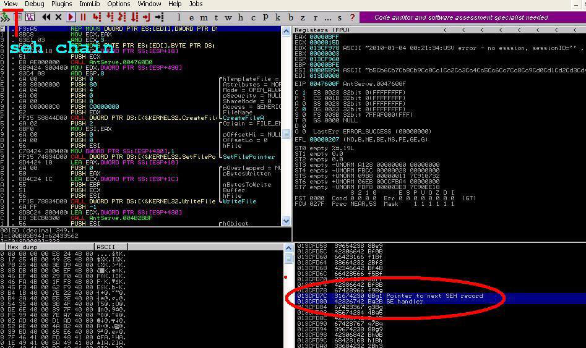586x348 pixels.
Task: Click the Restart program rewind icon
Action: (46, 17)
